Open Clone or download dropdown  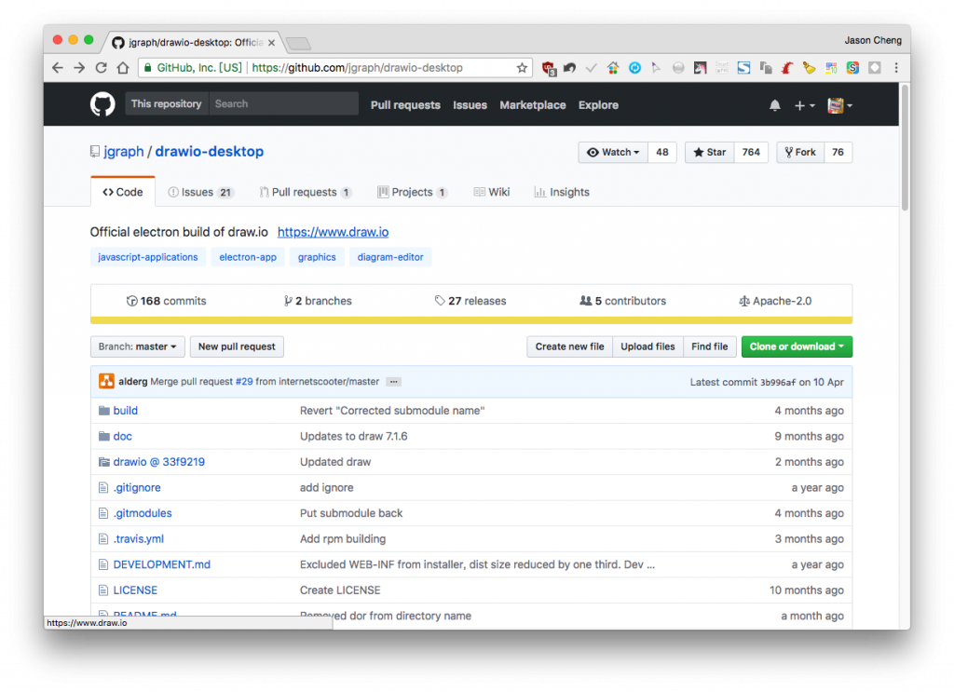(x=797, y=346)
